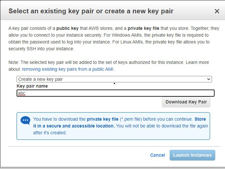Click "private key file" text in blue info box
Screen dimensions: 225x169
[103, 119]
